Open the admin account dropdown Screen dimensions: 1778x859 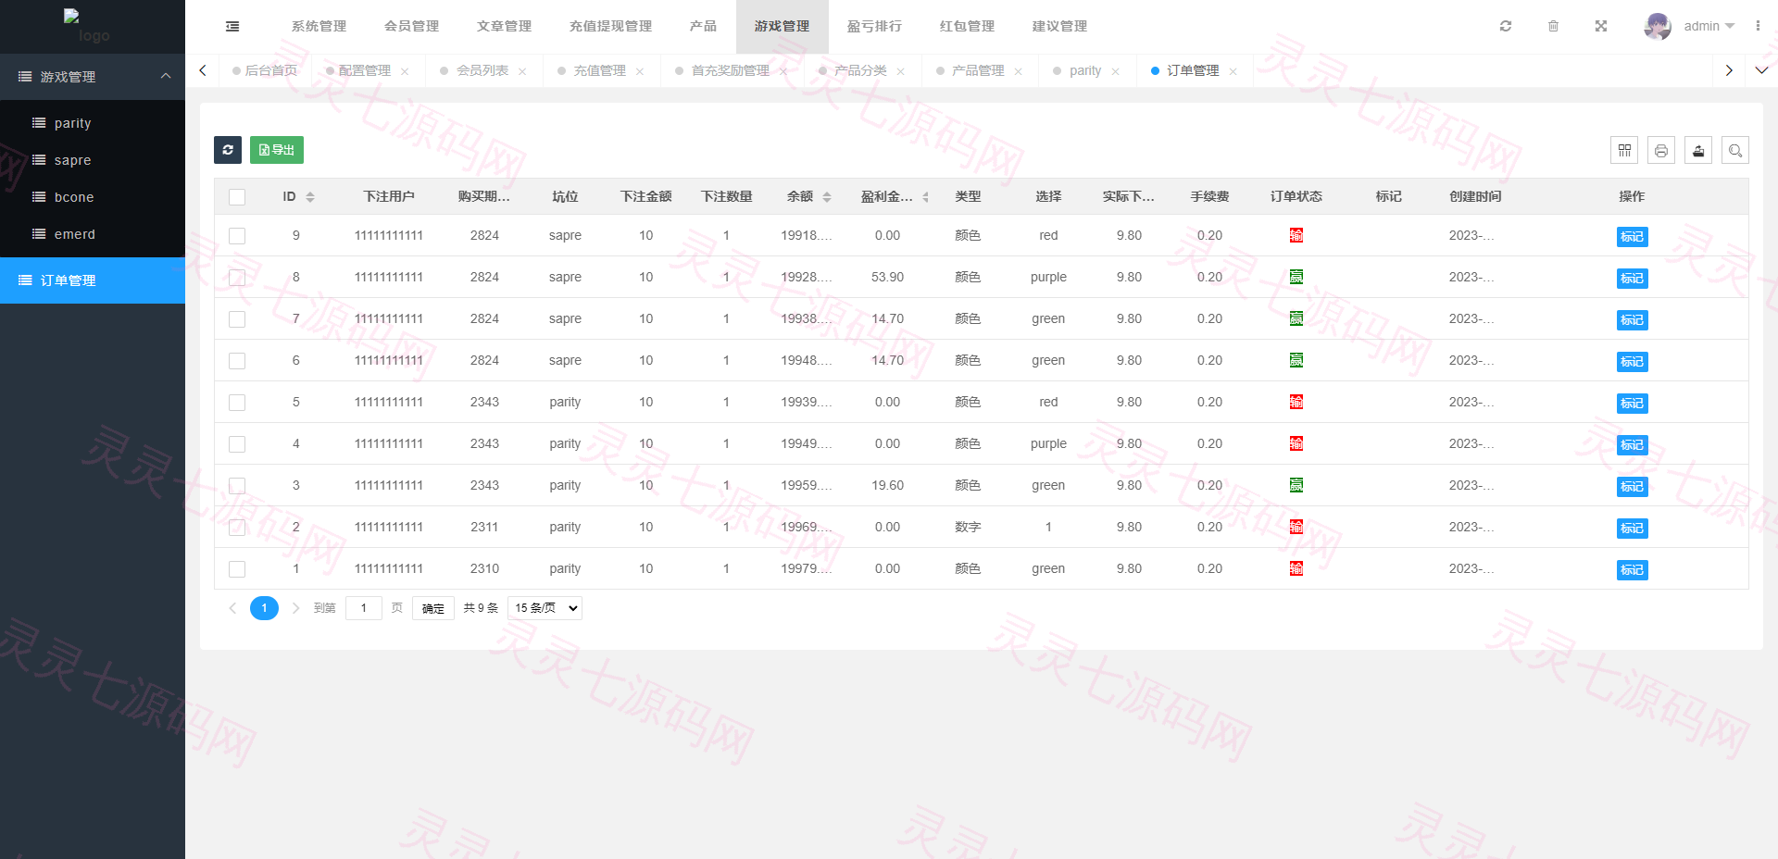[x=1709, y=26]
